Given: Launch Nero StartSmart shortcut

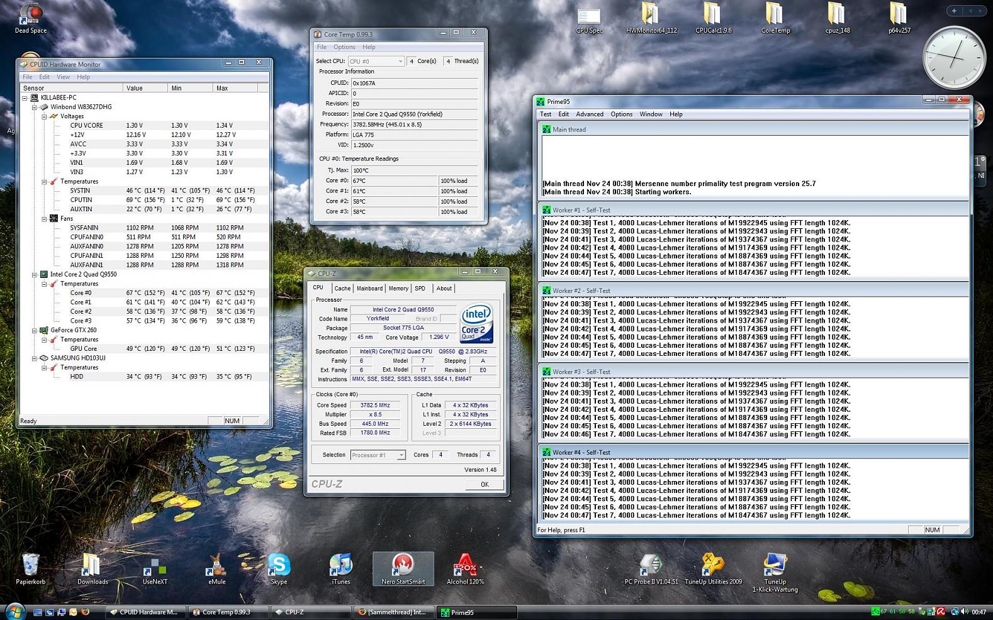Looking at the screenshot, I should pyautogui.click(x=403, y=569).
